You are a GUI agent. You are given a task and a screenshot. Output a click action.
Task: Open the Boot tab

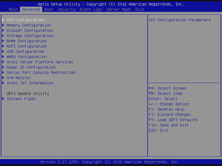click(x=49, y=9)
